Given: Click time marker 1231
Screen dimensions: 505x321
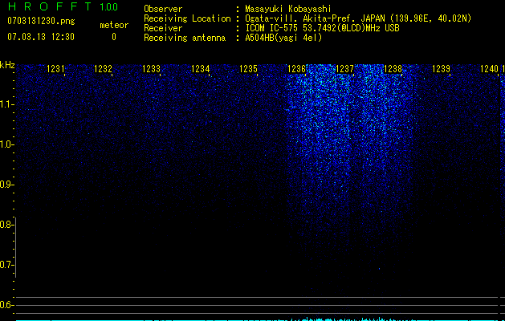Looking at the screenshot, I should 55,69.
